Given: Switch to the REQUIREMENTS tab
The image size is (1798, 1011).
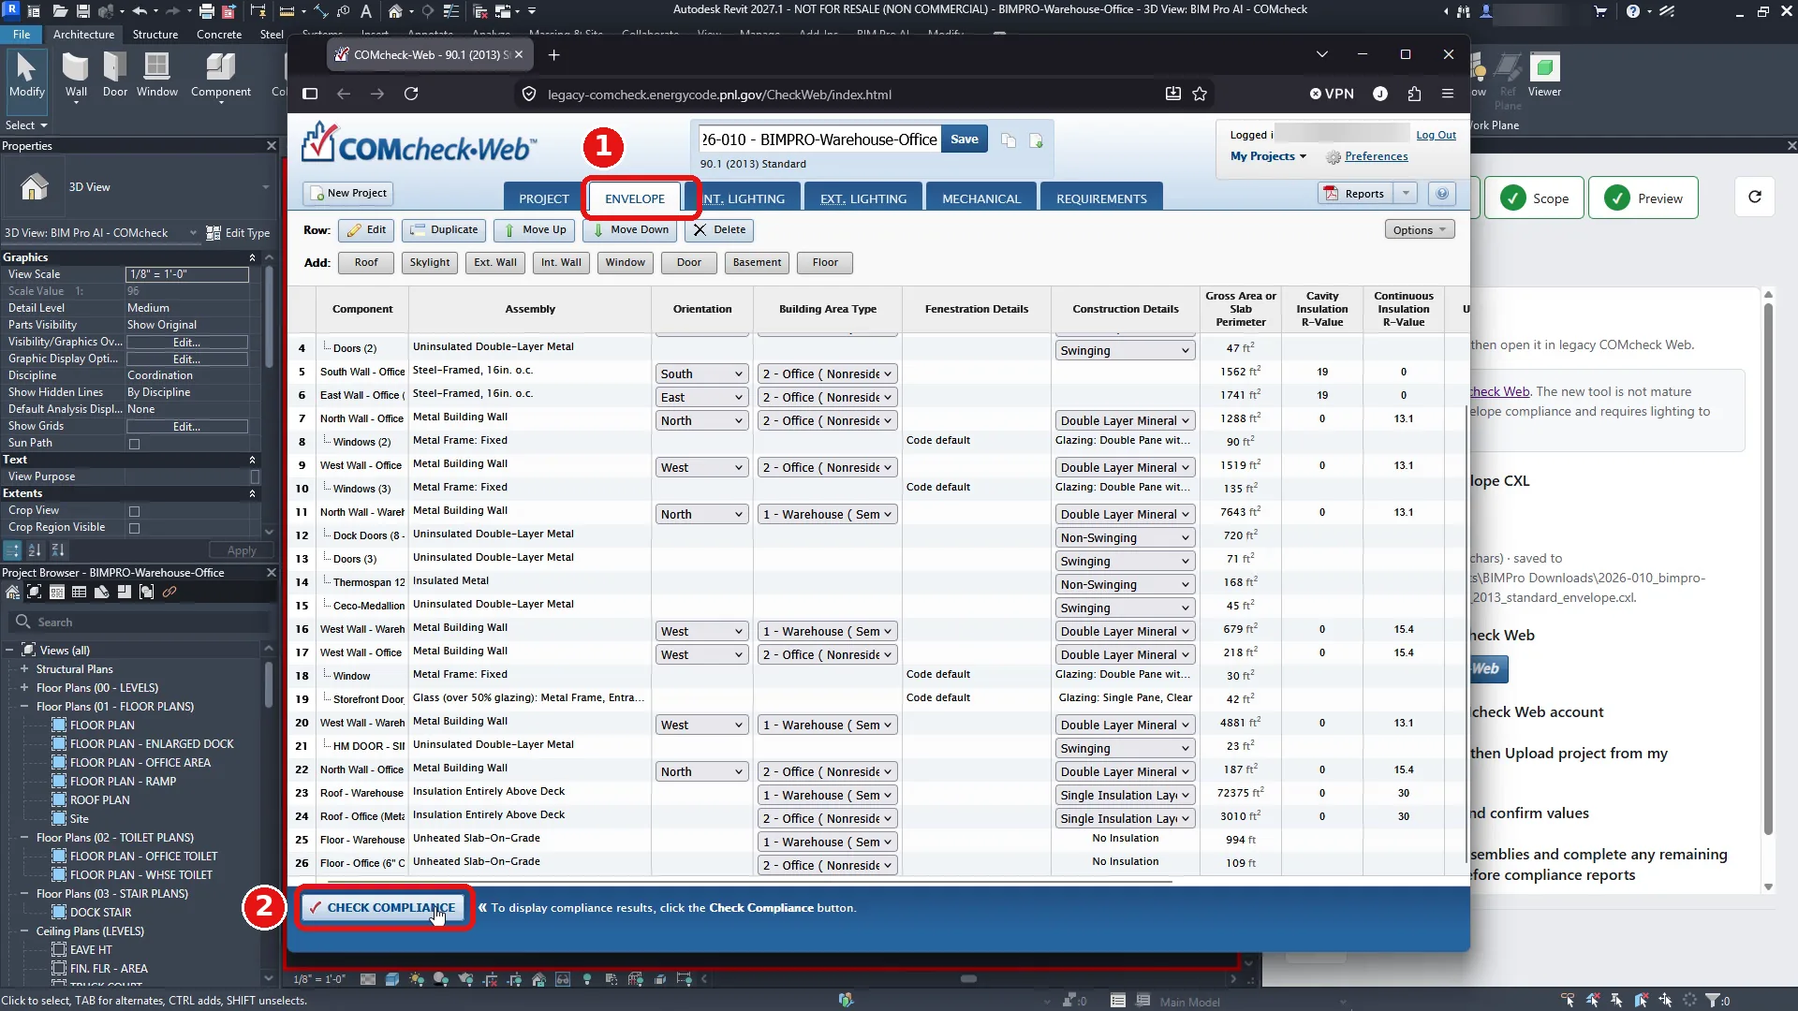Looking at the screenshot, I should click(x=1101, y=198).
